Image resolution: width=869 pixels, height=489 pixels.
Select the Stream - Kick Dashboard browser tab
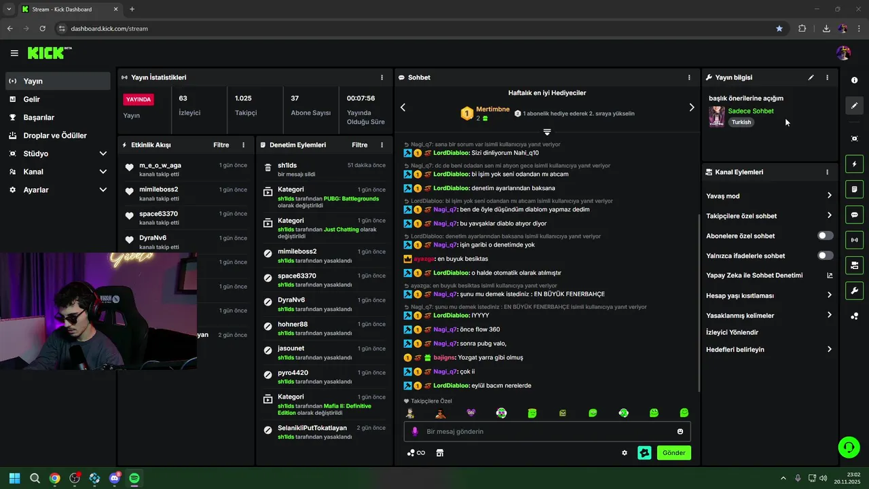(x=71, y=9)
